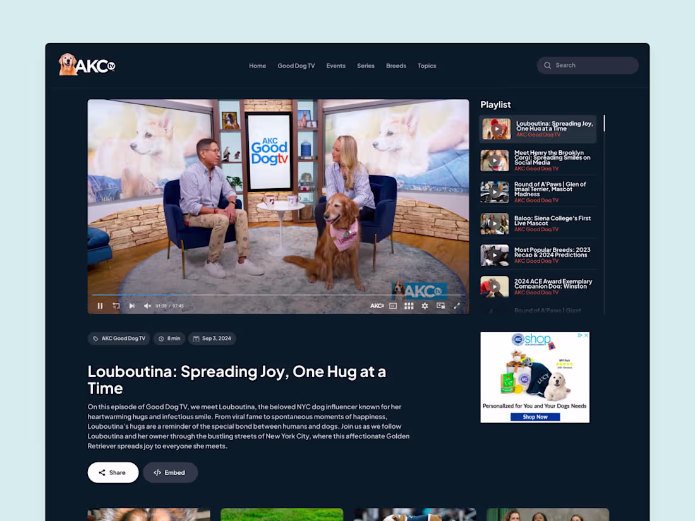
Task: Pause the video playback
Action: [100, 306]
